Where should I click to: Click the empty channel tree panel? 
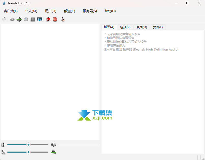[50, 82]
